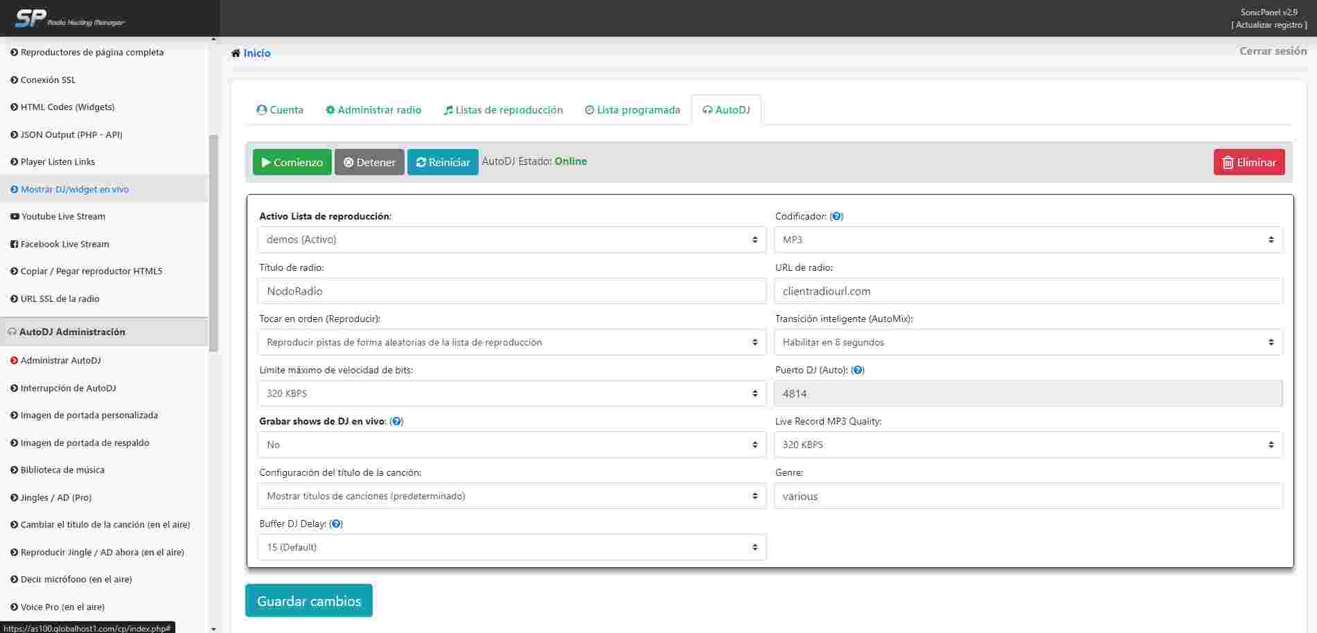Click help icon for Grabar shows de DJ
The image size is (1317, 633).
pyautogui.click(x=396, y=421)
